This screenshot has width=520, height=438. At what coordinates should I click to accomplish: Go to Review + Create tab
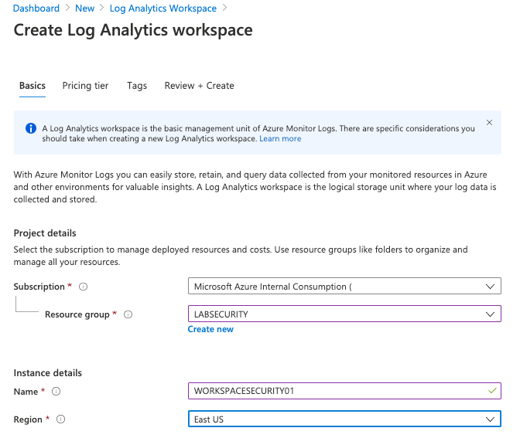[199, 86]
